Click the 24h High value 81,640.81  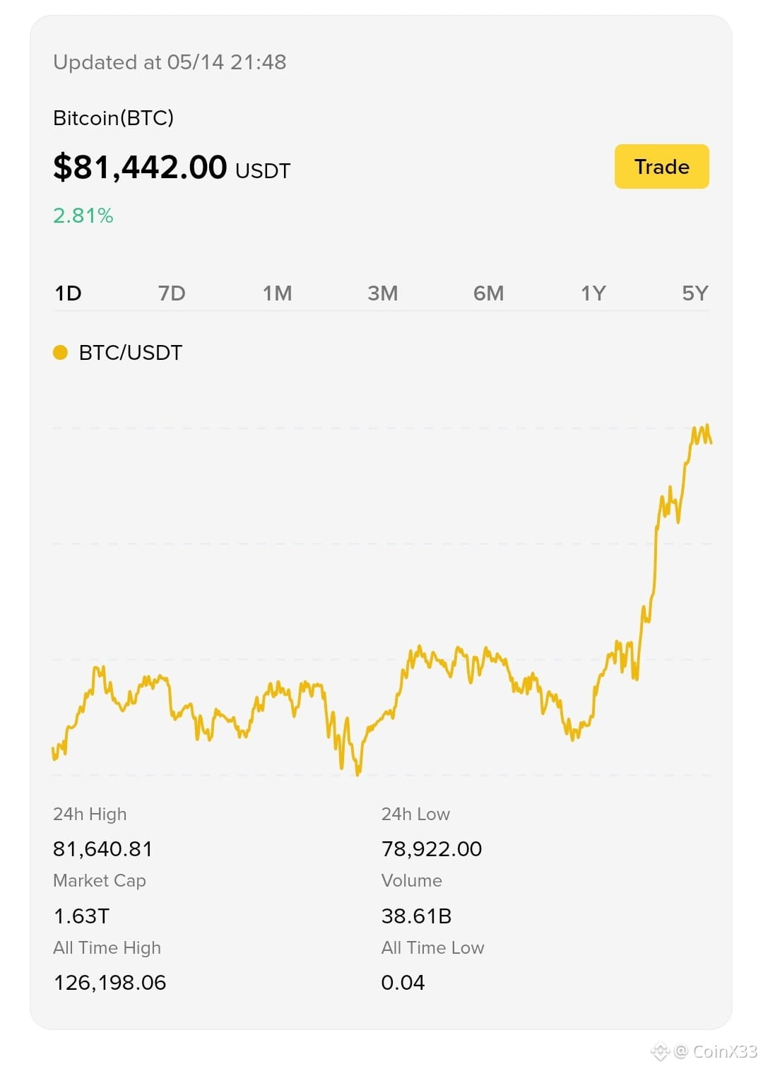pos(103,848)
